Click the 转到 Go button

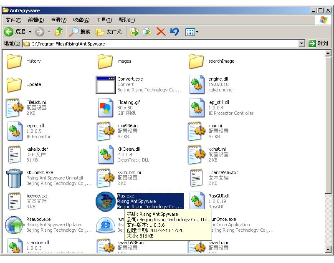pyautogui.click(x=318, y=43)
